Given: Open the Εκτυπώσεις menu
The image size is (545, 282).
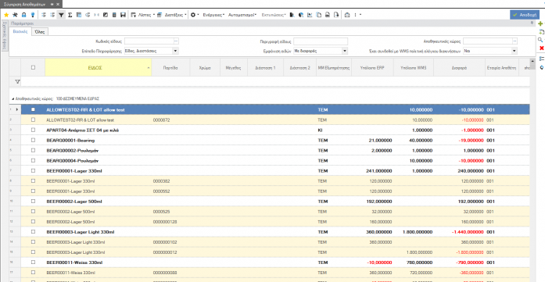Looking at the screenshot, I should point(274,15).
